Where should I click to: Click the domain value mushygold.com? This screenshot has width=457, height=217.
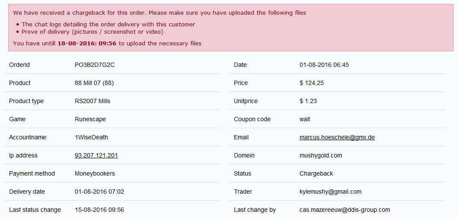click(x=320, y=155)
